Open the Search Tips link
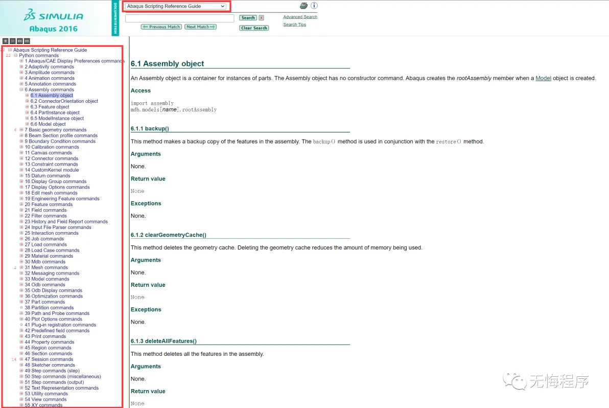 coord(294,25)
